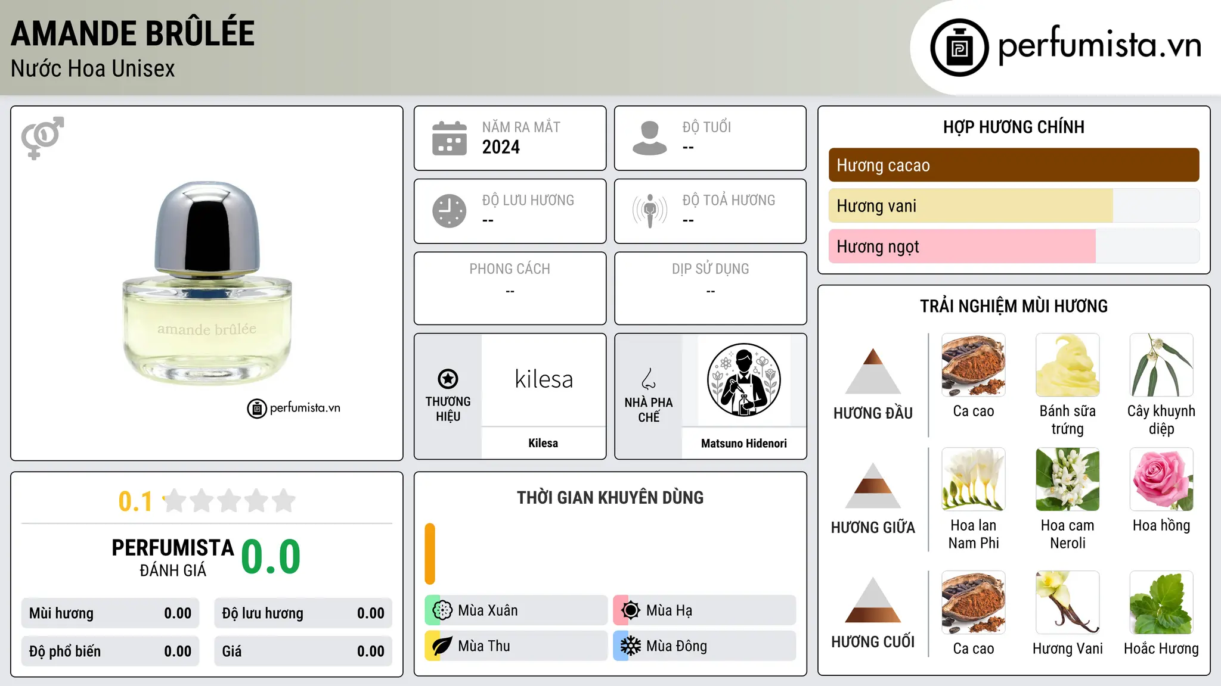Click the unisex gender symbol icon
1221x686 pixels.
pyautogui.click(x=42, y=138)
